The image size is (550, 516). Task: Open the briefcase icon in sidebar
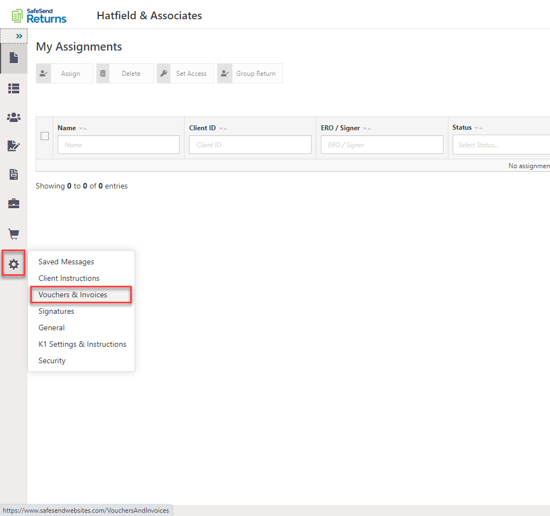14,203
